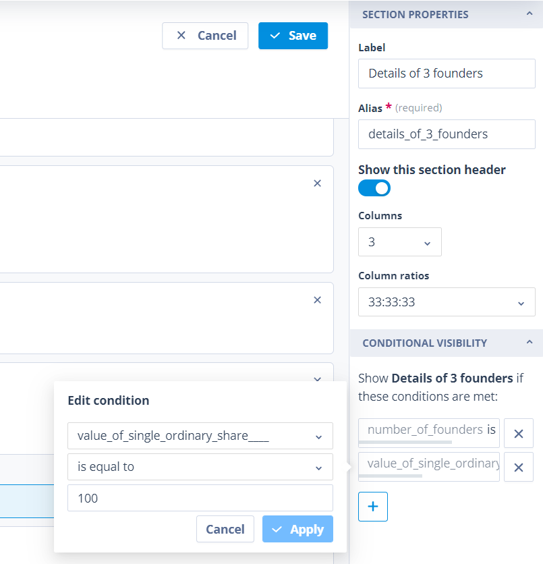Collapse the Conditional Visibility panel
Viewport: 543px width, 564px height.
tap(530, 342)
